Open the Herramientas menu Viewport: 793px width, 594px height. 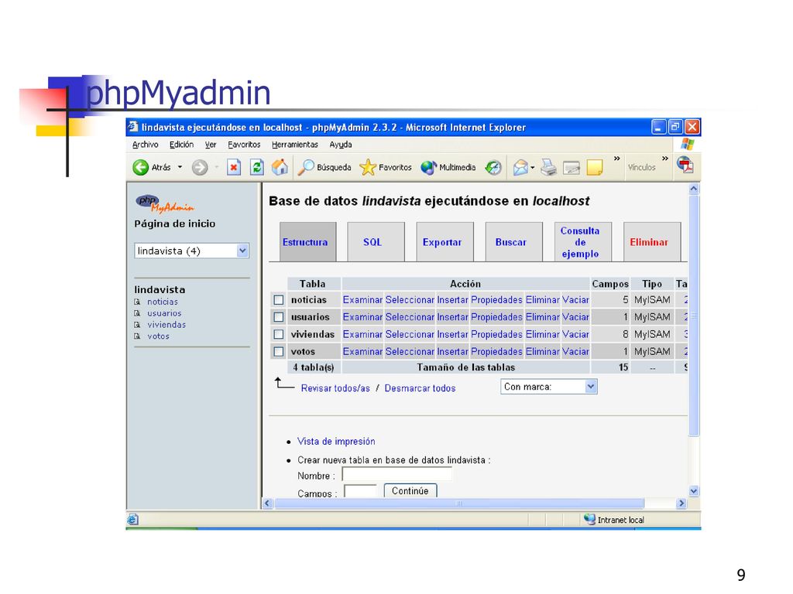(x=295, y=145)
